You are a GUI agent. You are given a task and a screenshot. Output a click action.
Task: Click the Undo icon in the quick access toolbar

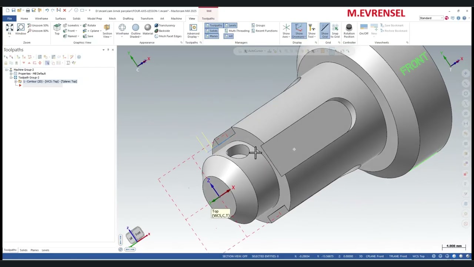(47, 10)
